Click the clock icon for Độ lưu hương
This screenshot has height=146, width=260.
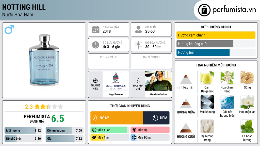tap(96, 45)
